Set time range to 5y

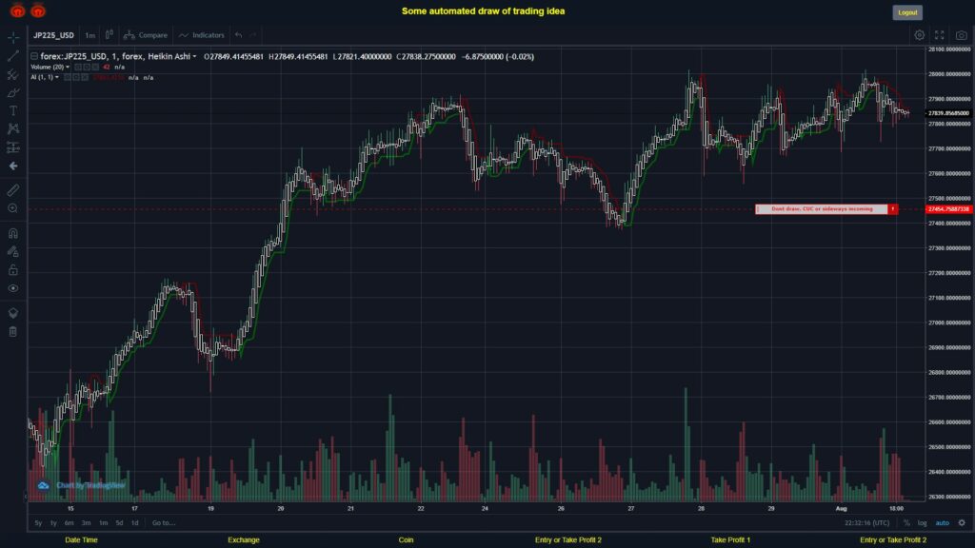tap(38, 523)
